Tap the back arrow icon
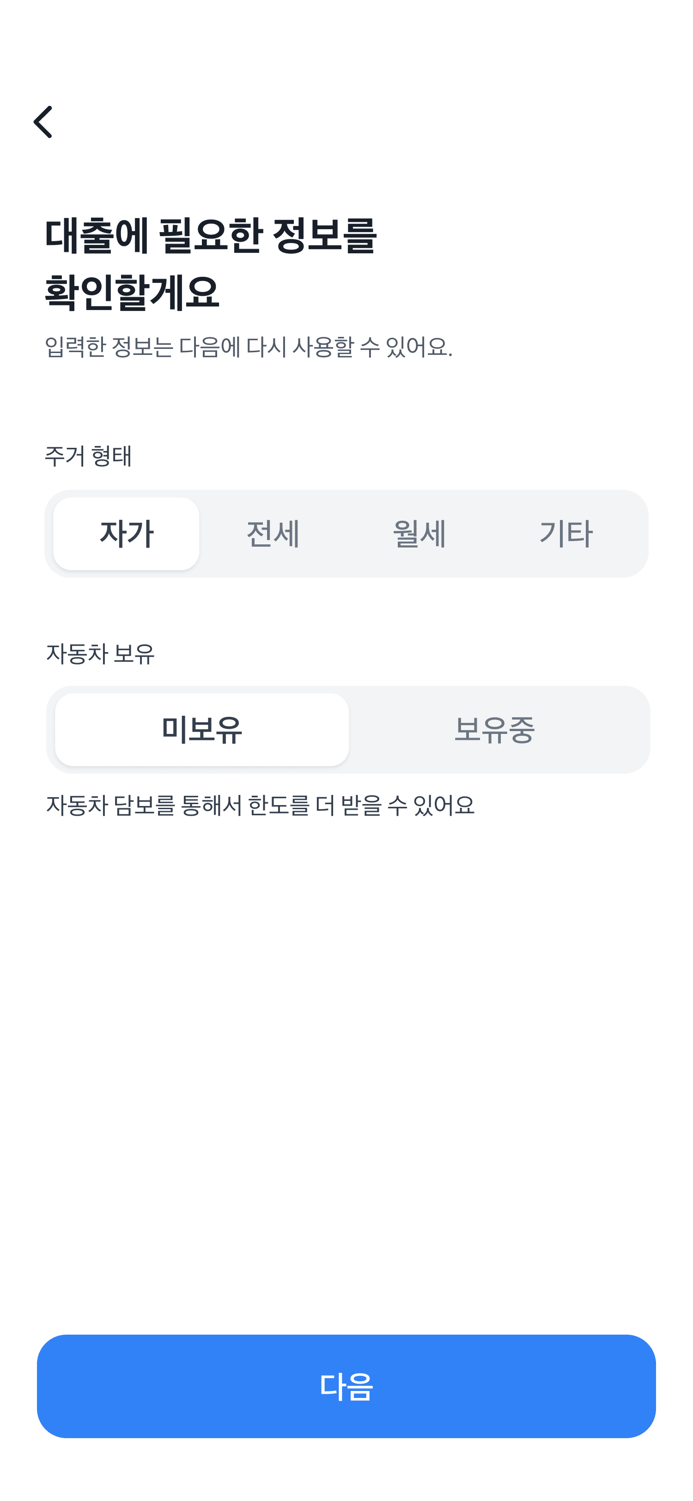 [43, 122]
